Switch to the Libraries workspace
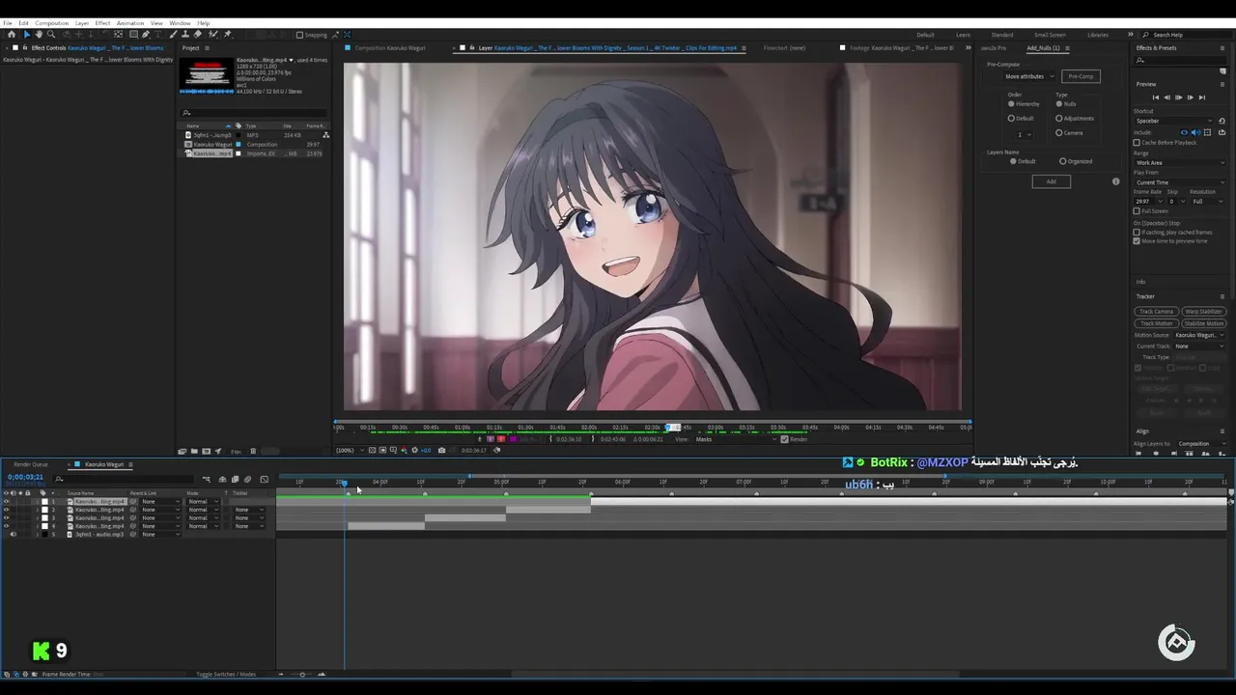1236x695 pixels. click(x=1098, y=35)
